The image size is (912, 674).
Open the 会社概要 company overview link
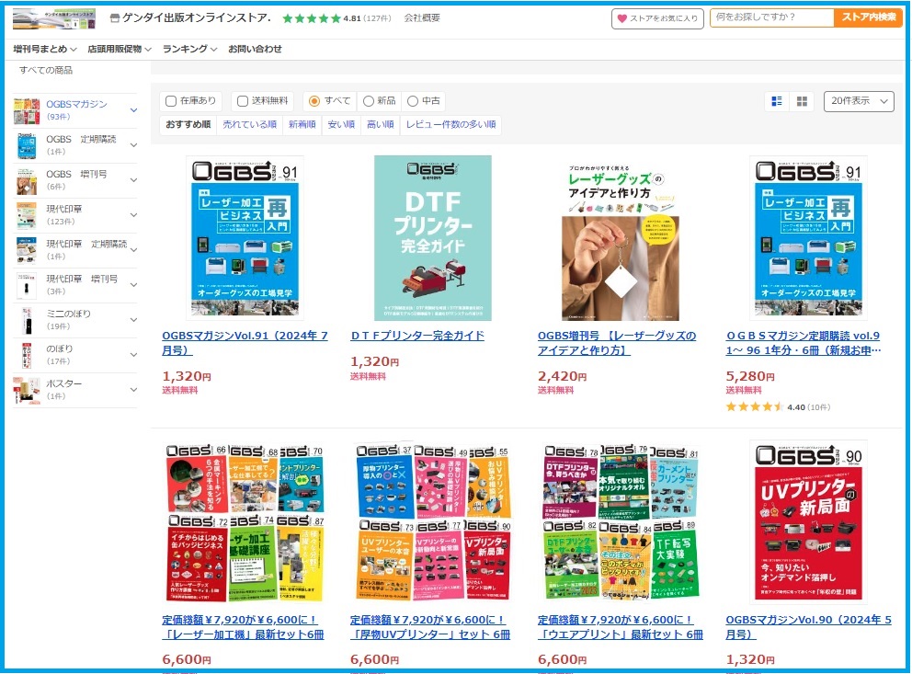(422, 18)
